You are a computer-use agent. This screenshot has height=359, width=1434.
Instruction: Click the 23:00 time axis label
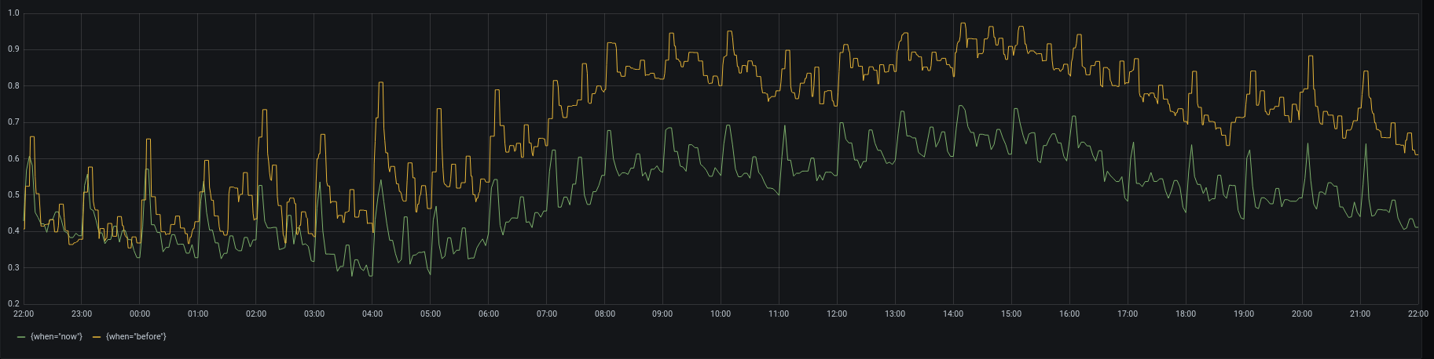(82, 314)
